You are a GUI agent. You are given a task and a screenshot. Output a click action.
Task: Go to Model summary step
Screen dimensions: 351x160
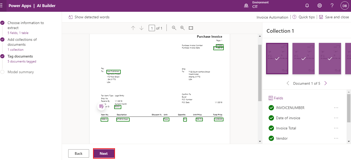(x=21, y=72)
